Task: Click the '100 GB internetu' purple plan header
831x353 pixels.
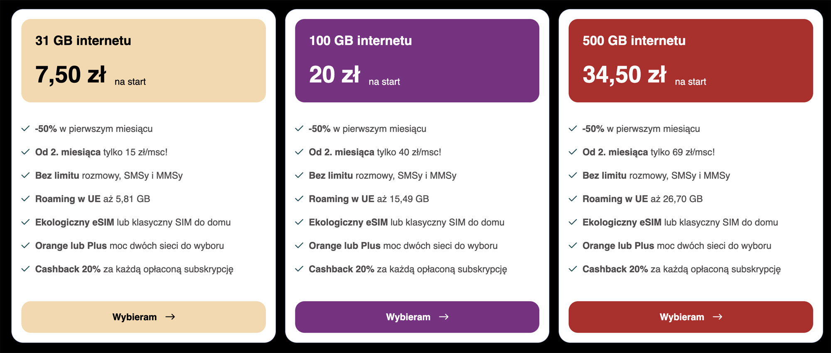Action: pos(360,41)
